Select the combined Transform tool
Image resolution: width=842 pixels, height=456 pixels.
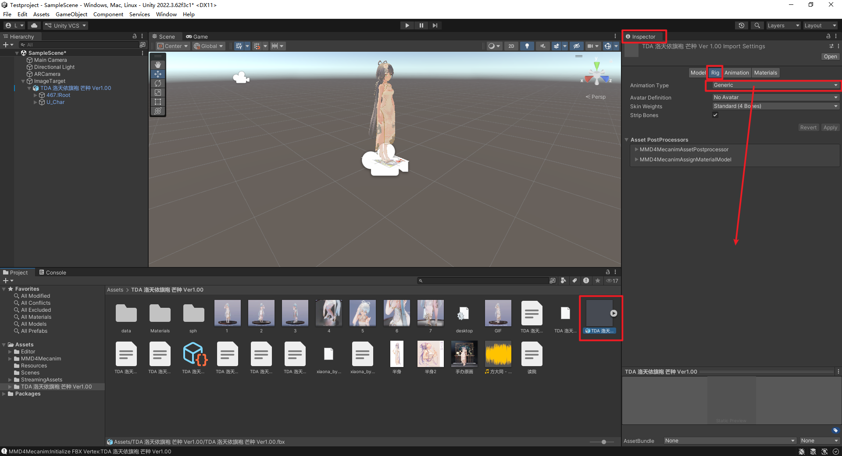pos(158,111)
